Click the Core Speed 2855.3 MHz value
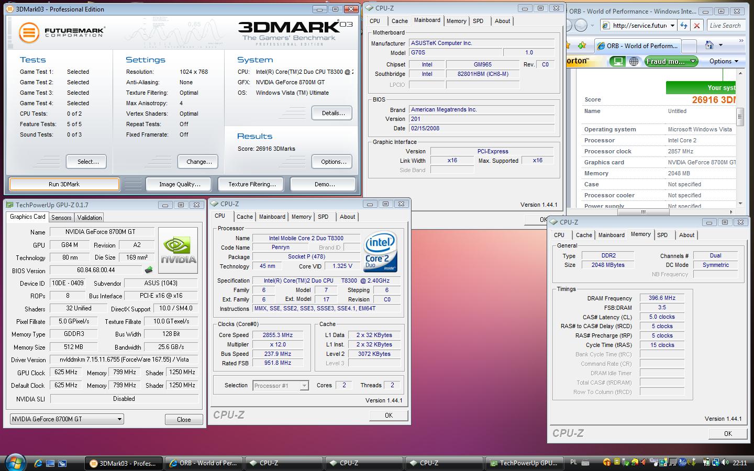The height and width of the screenshot is (471, 754). pos(278,335)
